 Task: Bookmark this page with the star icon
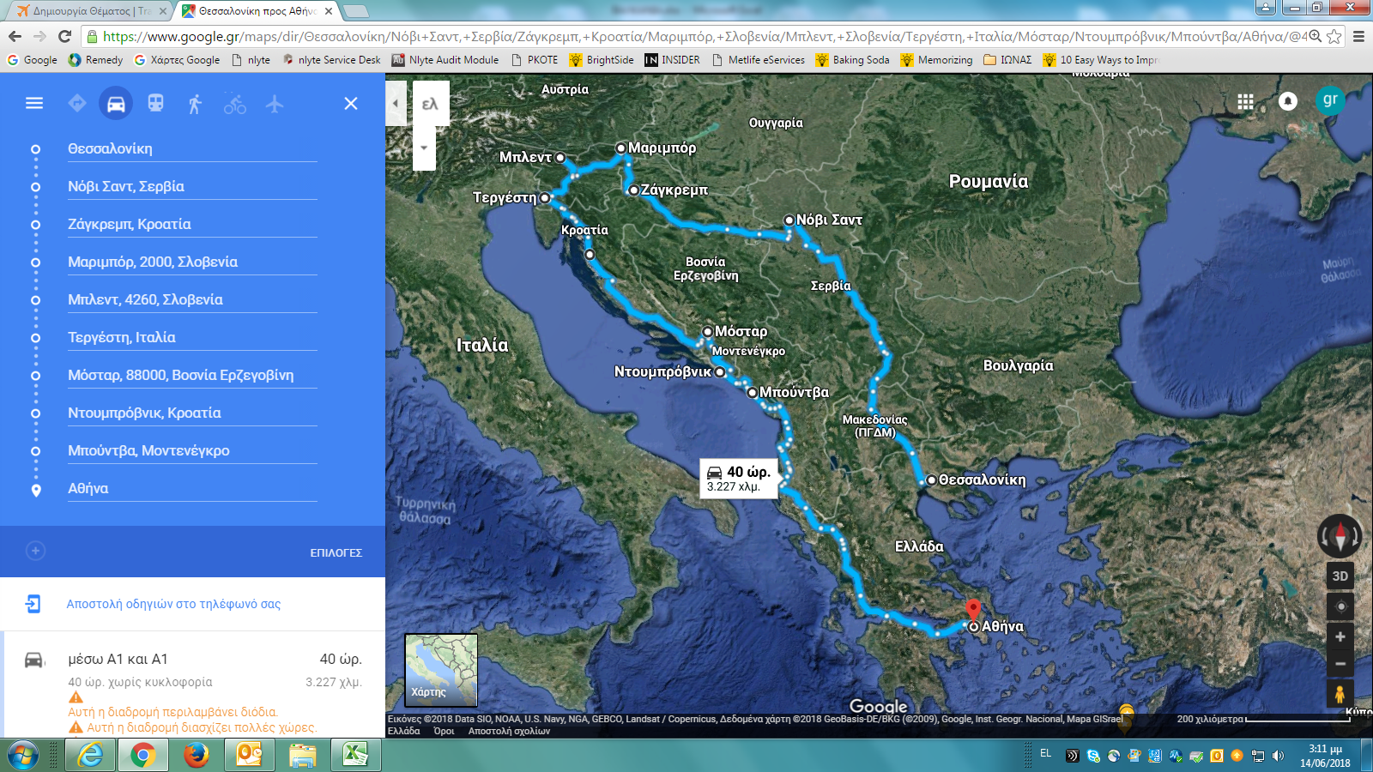tap(1334, 36)
